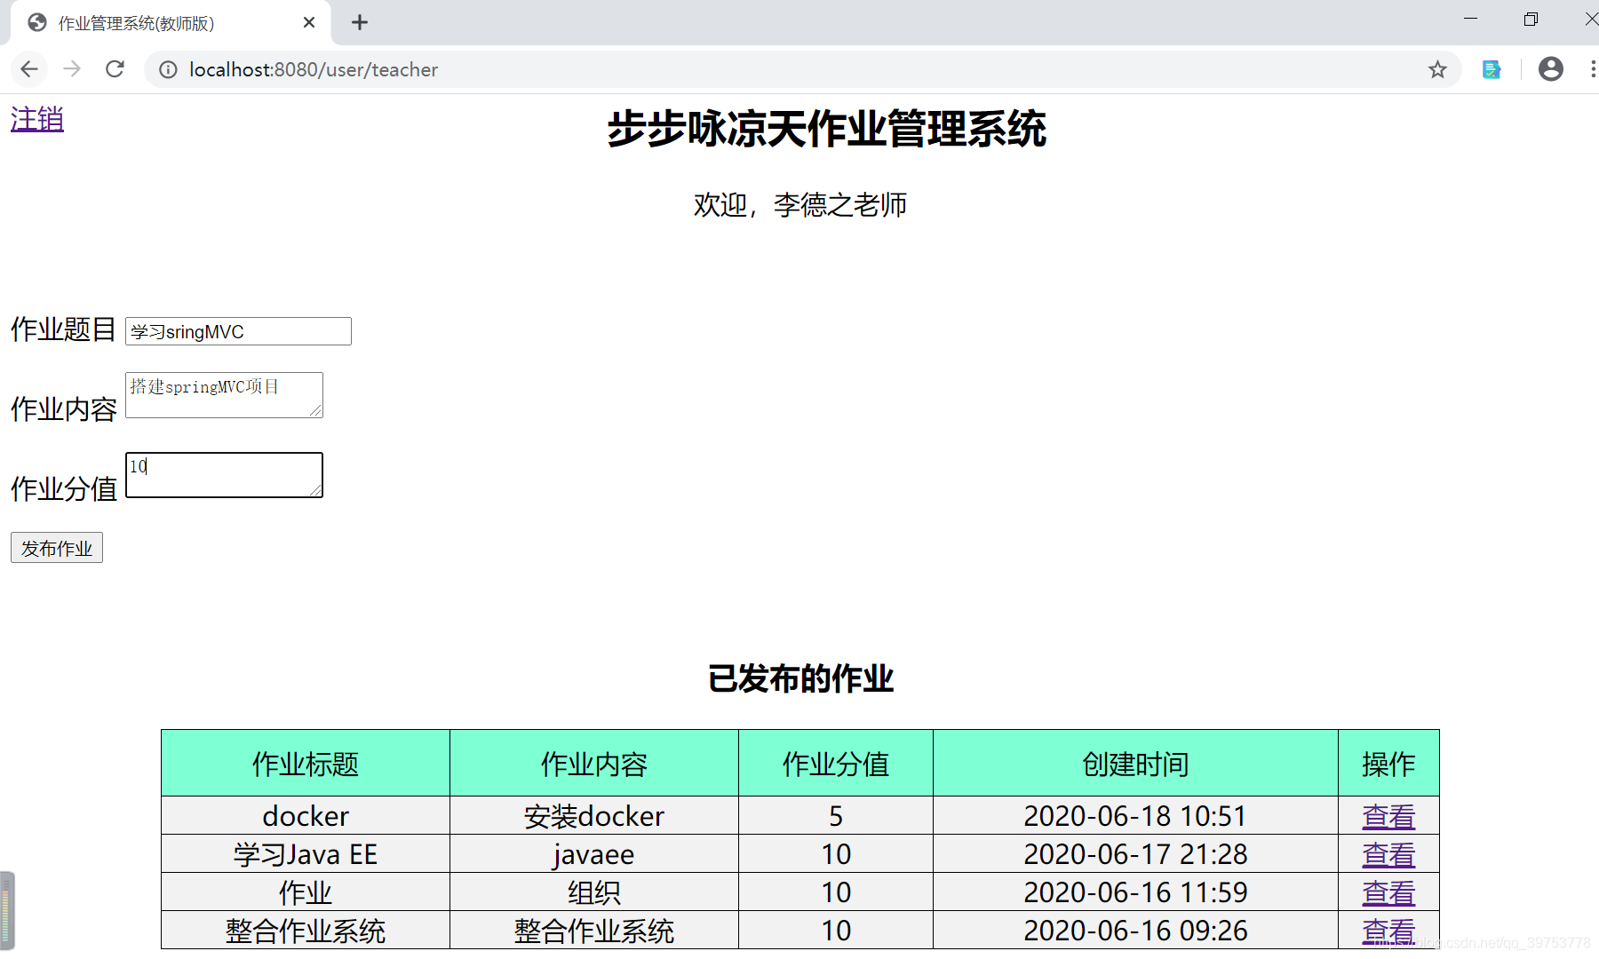Reload the page with the refresh icon
This screenshot has width=1599, height=959.
[x=115, y=69]
